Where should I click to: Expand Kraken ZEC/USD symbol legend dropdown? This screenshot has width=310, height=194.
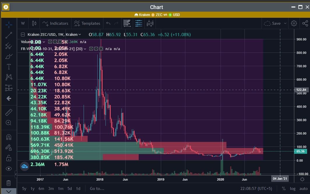(x=80, y=34)
